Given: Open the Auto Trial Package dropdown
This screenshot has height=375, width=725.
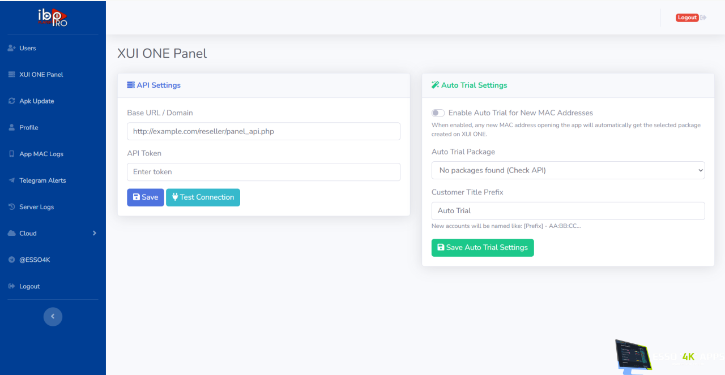Looking at the screenshot, I should pyautogui.click(x=568, y=170).
